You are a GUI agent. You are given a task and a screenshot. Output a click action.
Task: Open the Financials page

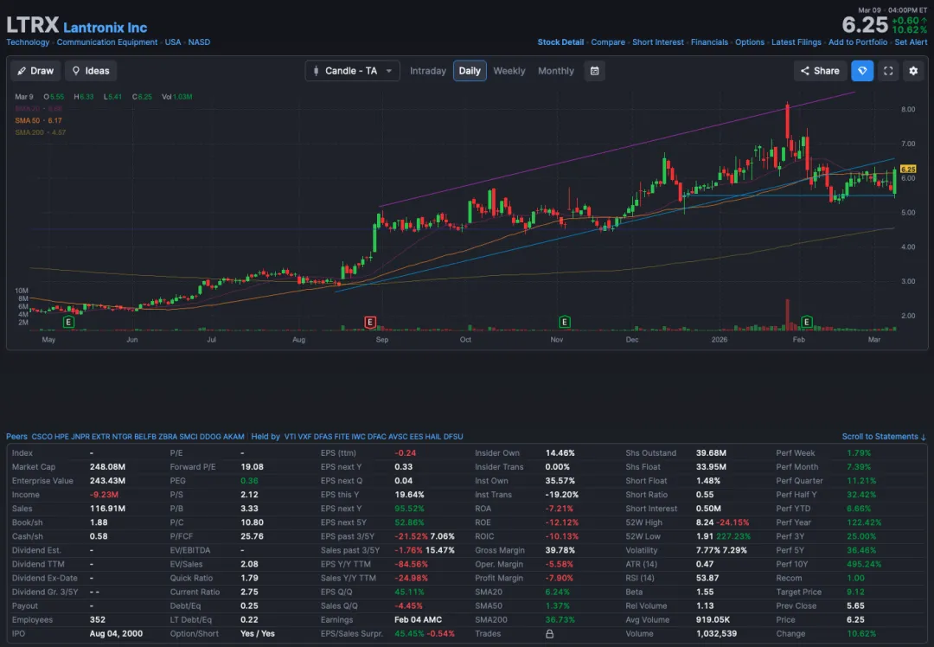pos(709,42)
